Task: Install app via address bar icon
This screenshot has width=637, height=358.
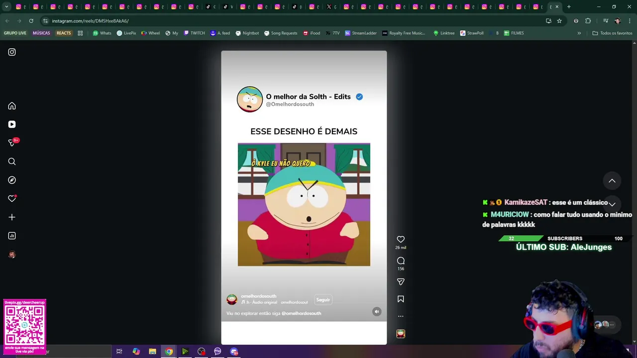Action: tap(548, 21)
